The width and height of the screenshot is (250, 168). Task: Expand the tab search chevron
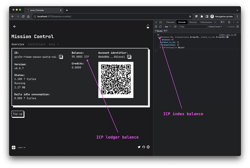tap(237, 10)
